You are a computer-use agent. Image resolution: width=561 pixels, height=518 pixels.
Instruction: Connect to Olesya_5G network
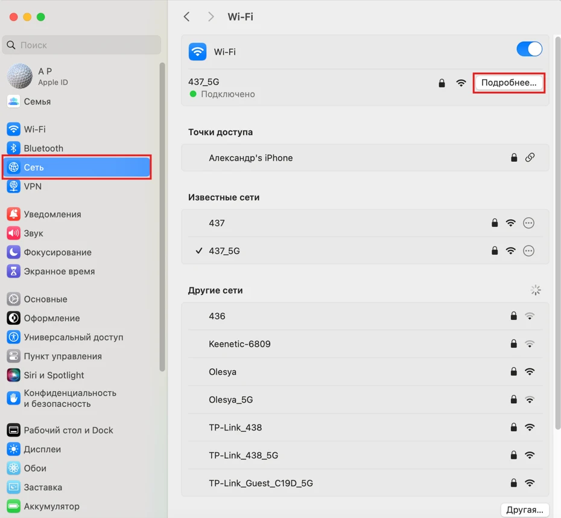[365, 400]
